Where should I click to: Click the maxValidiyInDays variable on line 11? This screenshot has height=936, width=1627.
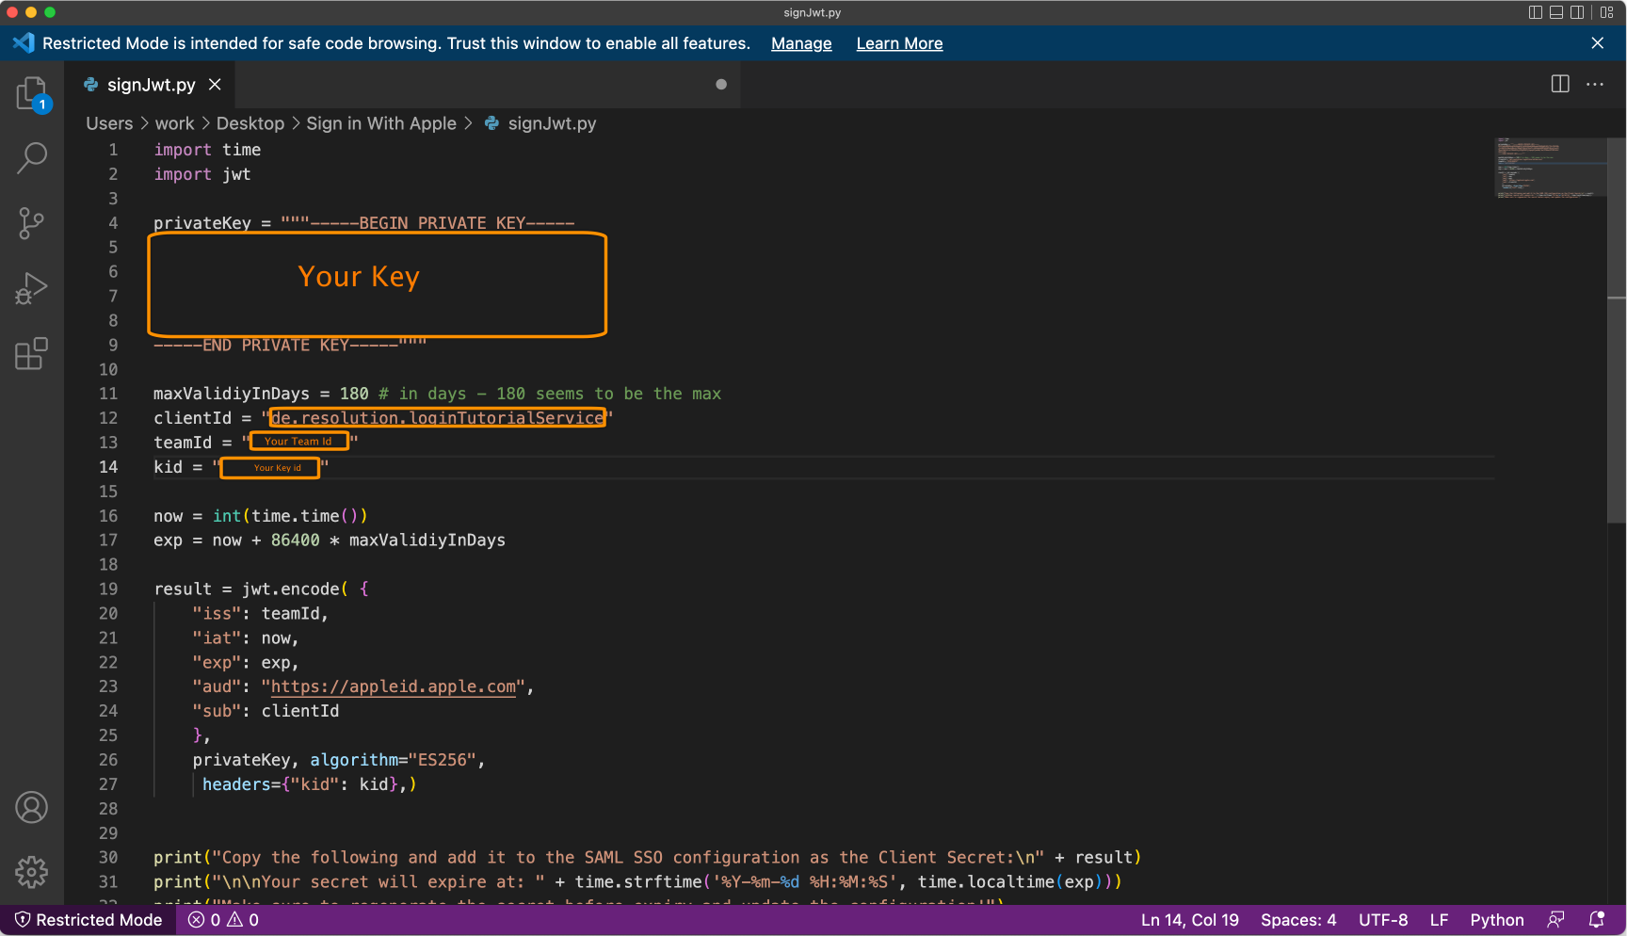click(x=232, y=394)
